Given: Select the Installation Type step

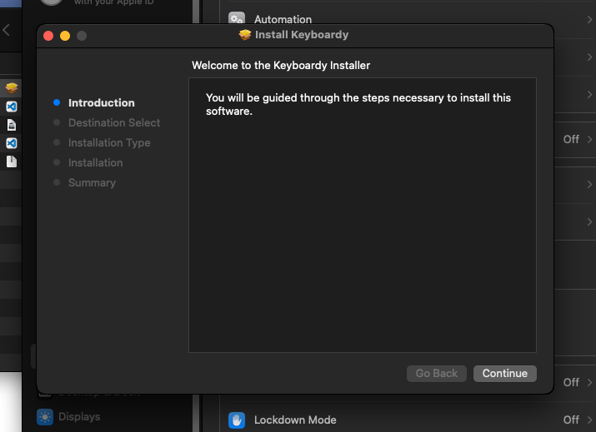Looking at the screenshot, I should pyautogui.click(x=109, y=142).
